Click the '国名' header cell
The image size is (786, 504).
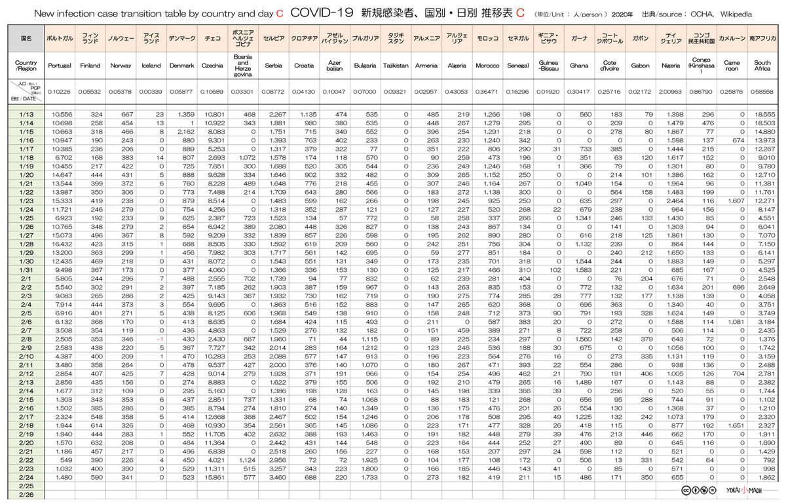pos(25,39)
